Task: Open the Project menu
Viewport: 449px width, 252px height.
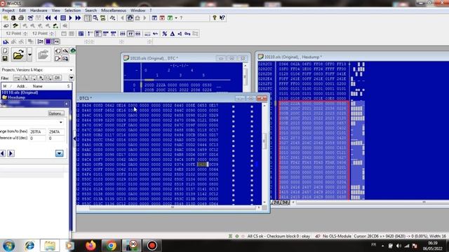Action: 8,10
